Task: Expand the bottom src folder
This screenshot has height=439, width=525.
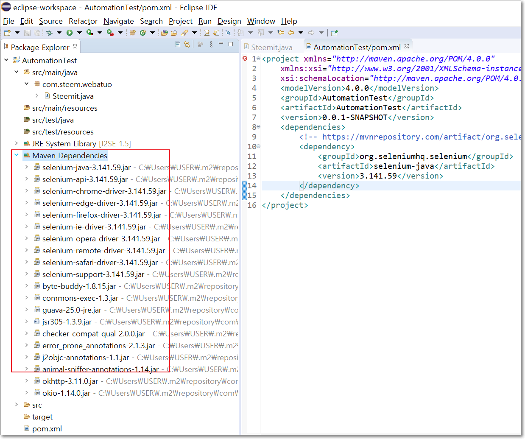Action: (x=17, y=404)
